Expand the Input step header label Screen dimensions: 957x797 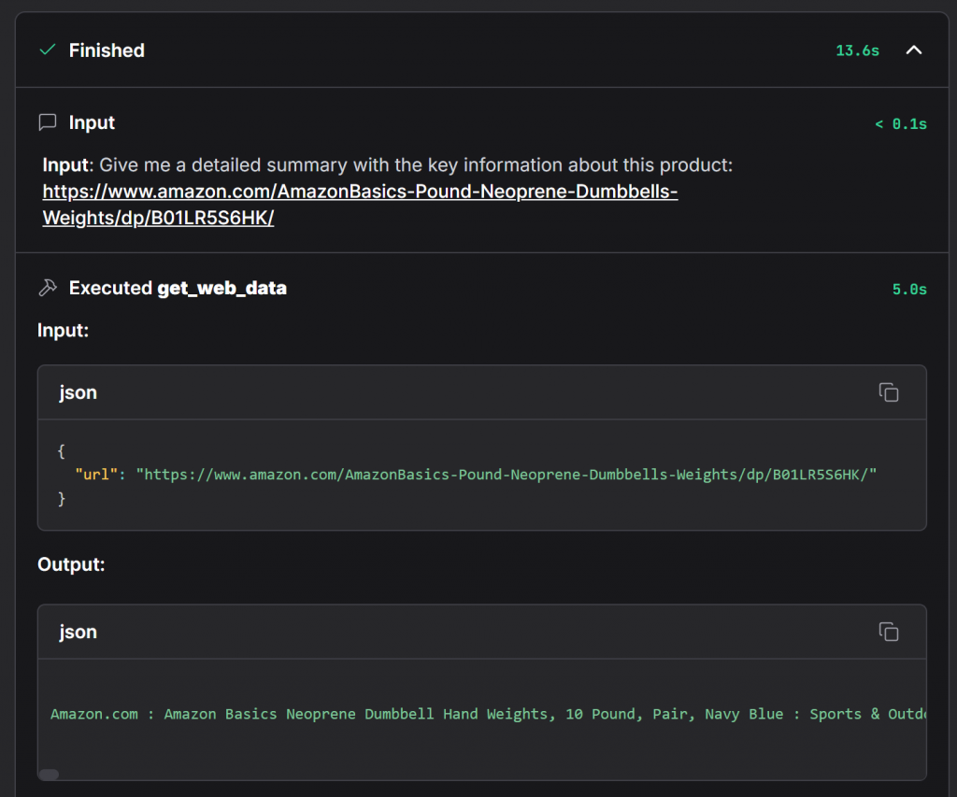(92, 122)
